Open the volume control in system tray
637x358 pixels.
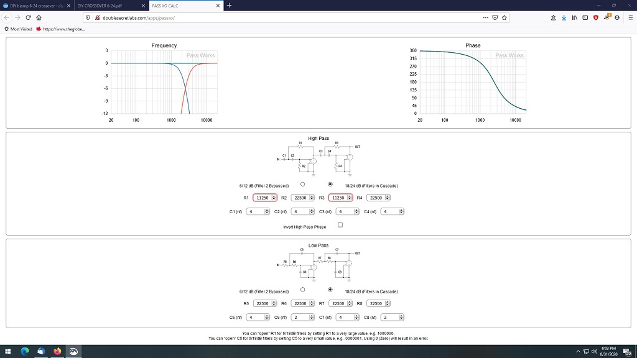(594, 352)
